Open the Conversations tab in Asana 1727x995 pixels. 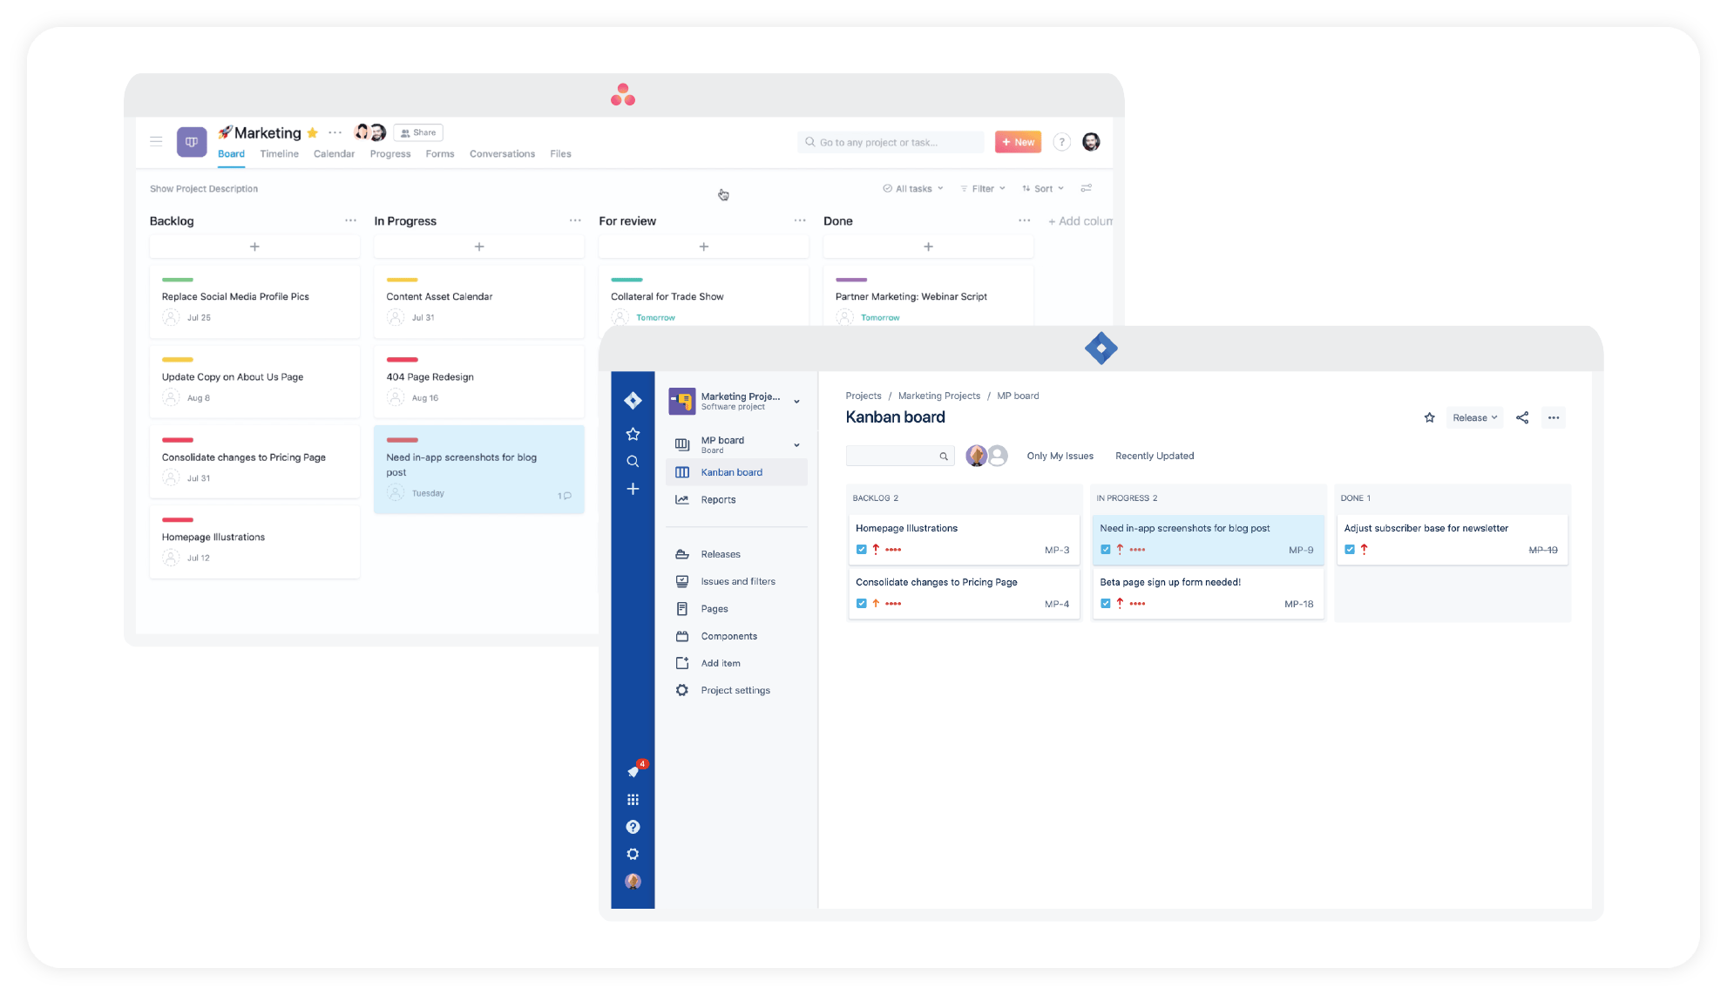coord(502,154)
